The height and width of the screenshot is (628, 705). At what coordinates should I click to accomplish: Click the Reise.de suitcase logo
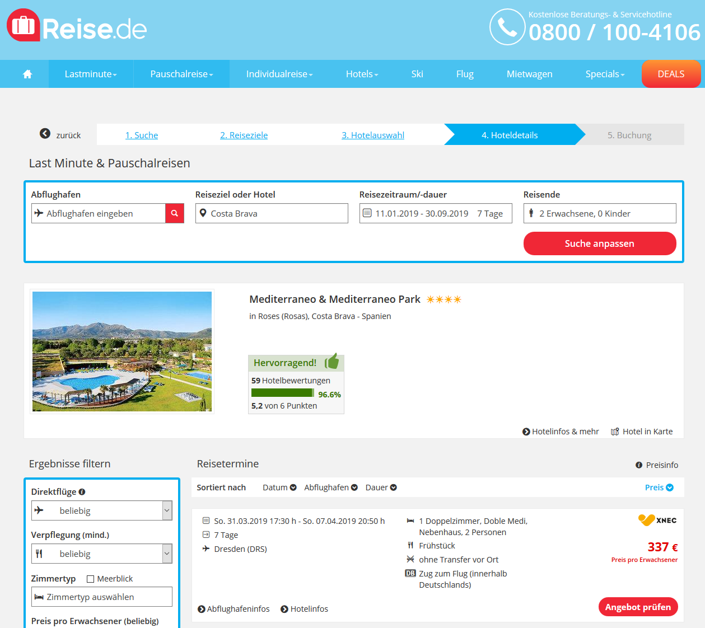[24, 26]
